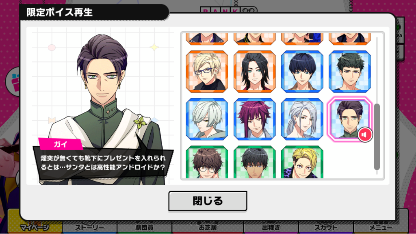Open the スカウト tab
This screenshot has width=416, height=234.
(x=326, y=227)
